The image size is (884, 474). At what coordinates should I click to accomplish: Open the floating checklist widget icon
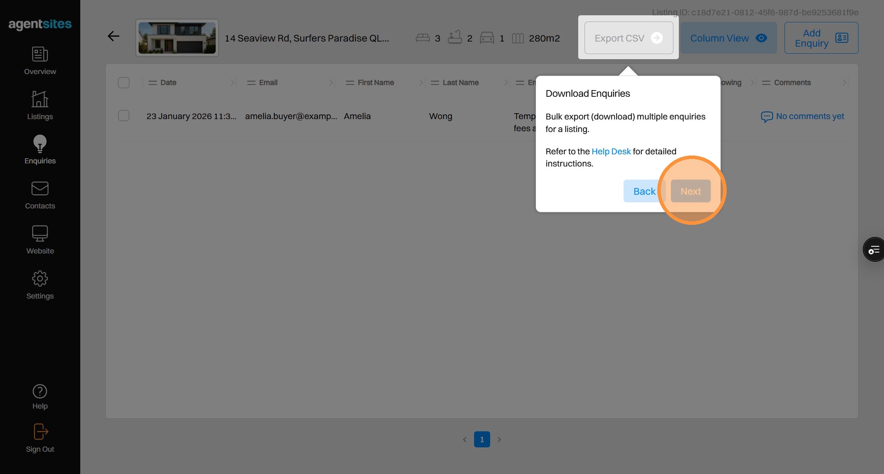874,250
